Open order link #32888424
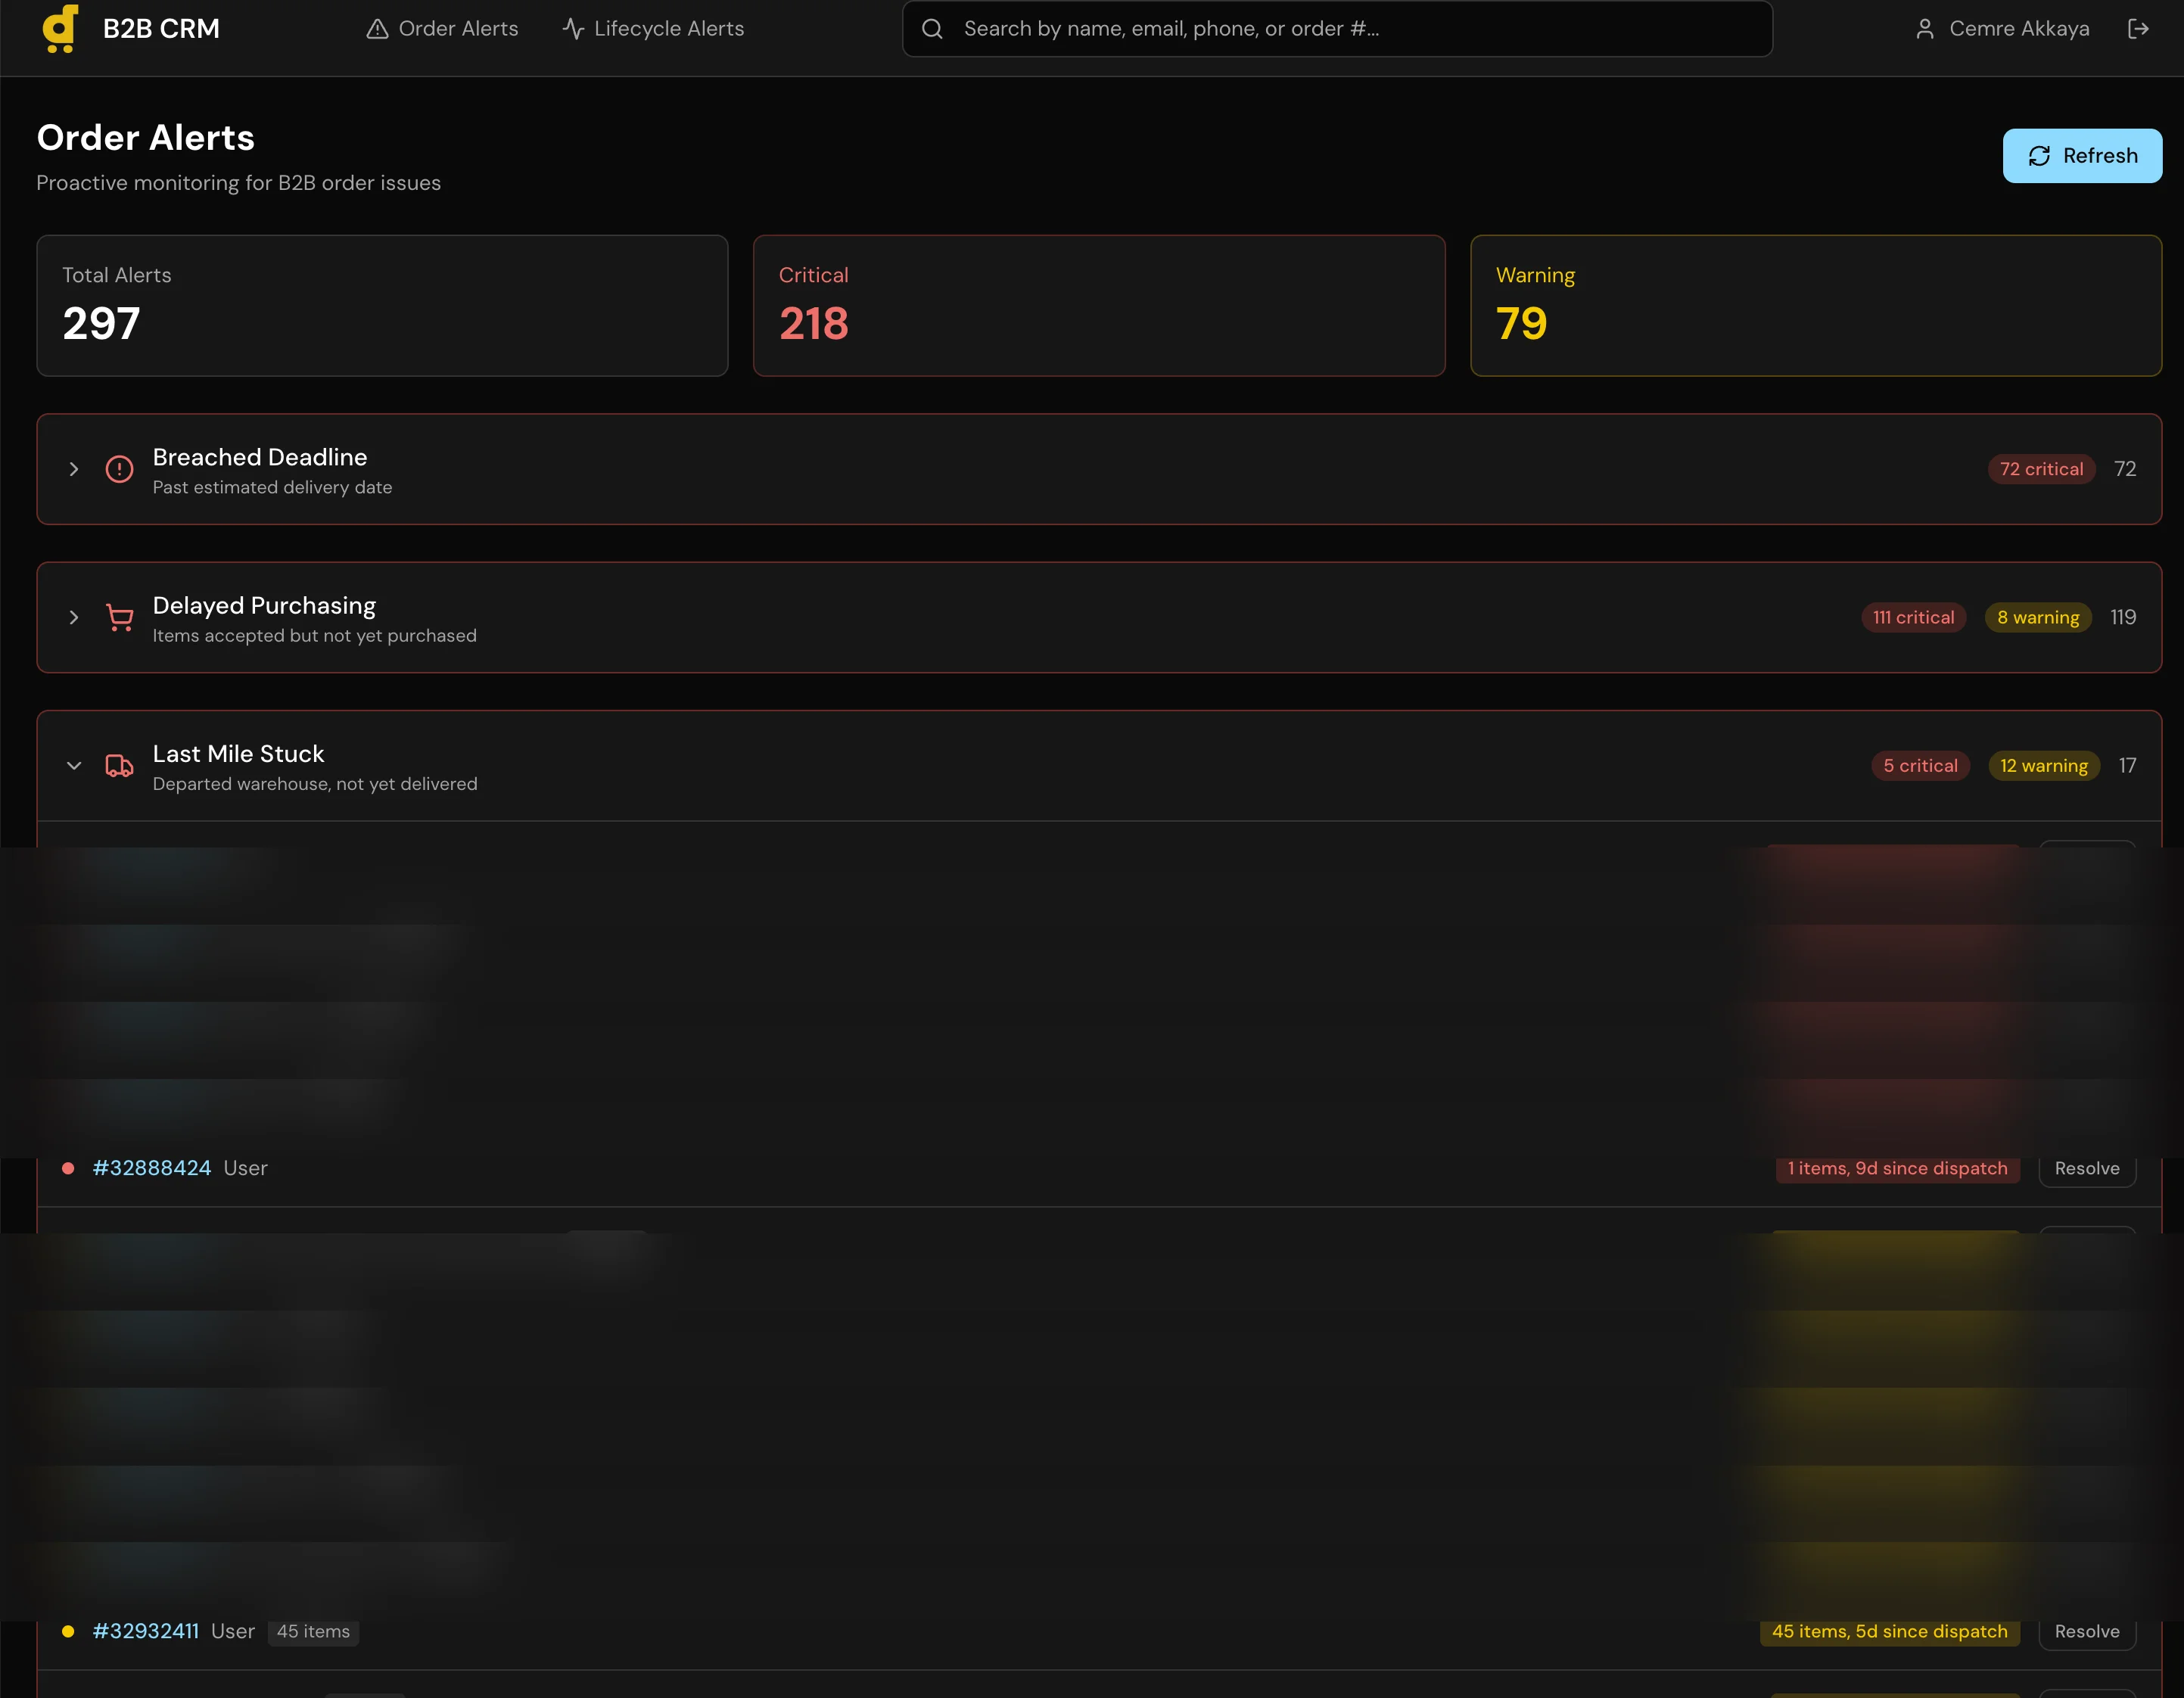 (151, 1168)
